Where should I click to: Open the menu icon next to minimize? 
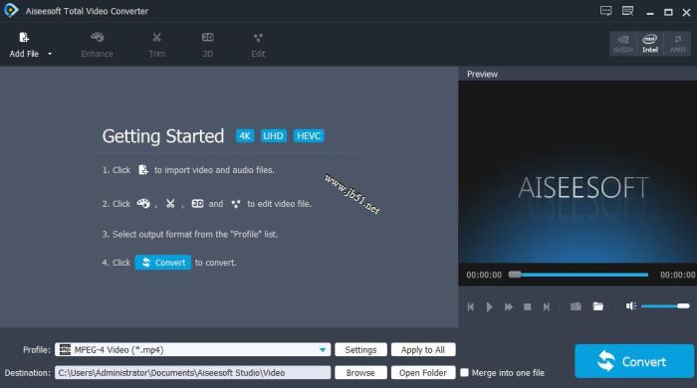pyautogui.click(x=627, y=11)
